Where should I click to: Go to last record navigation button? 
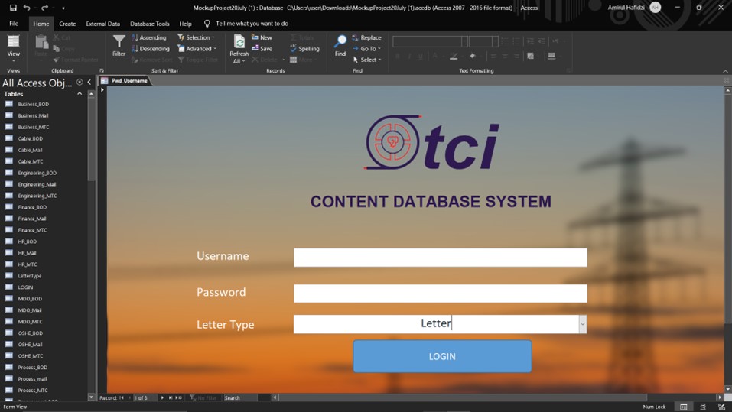tap(171, 397)
